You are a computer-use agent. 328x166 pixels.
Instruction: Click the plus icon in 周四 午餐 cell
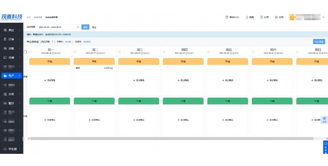point(179,120)
